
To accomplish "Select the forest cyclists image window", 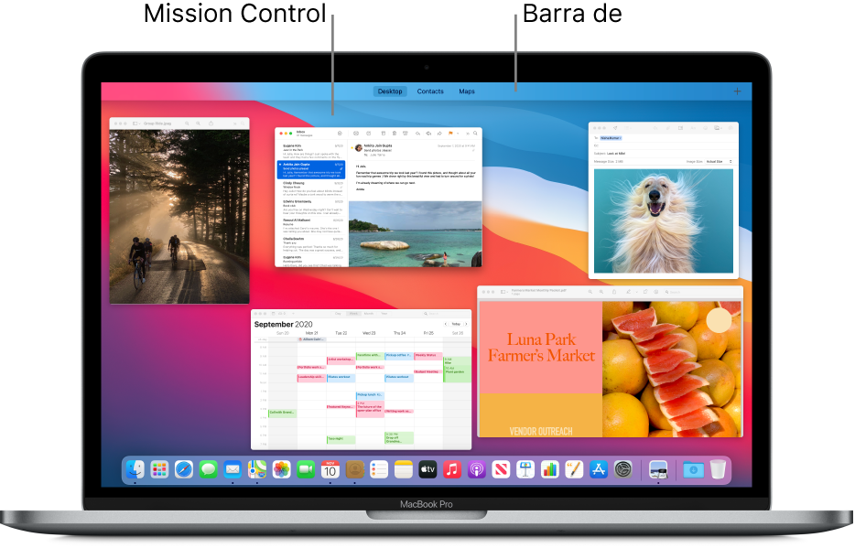I will tap(179, 210).
